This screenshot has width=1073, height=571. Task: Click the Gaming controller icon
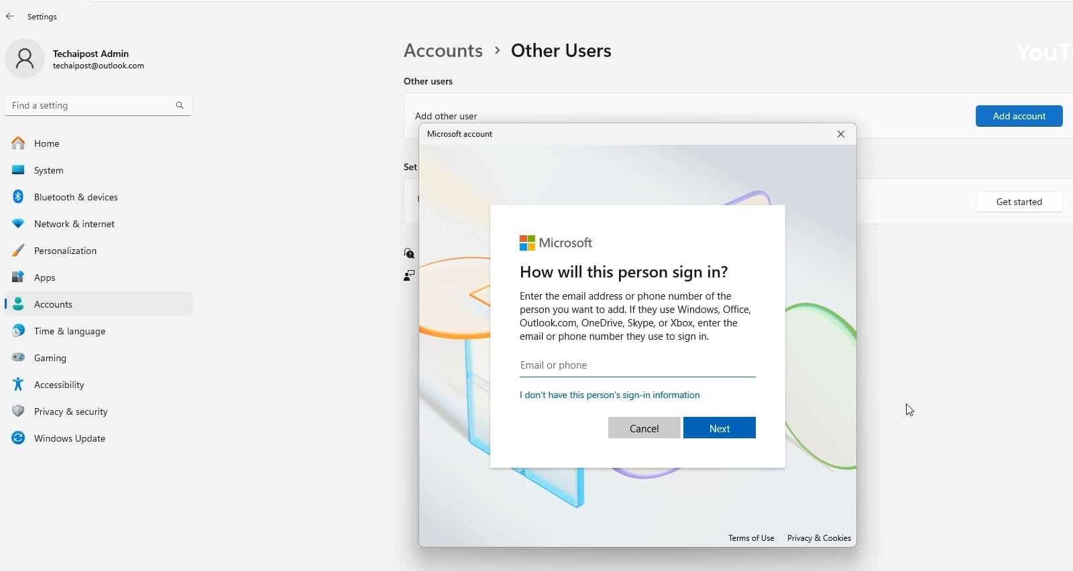(18, 357)
